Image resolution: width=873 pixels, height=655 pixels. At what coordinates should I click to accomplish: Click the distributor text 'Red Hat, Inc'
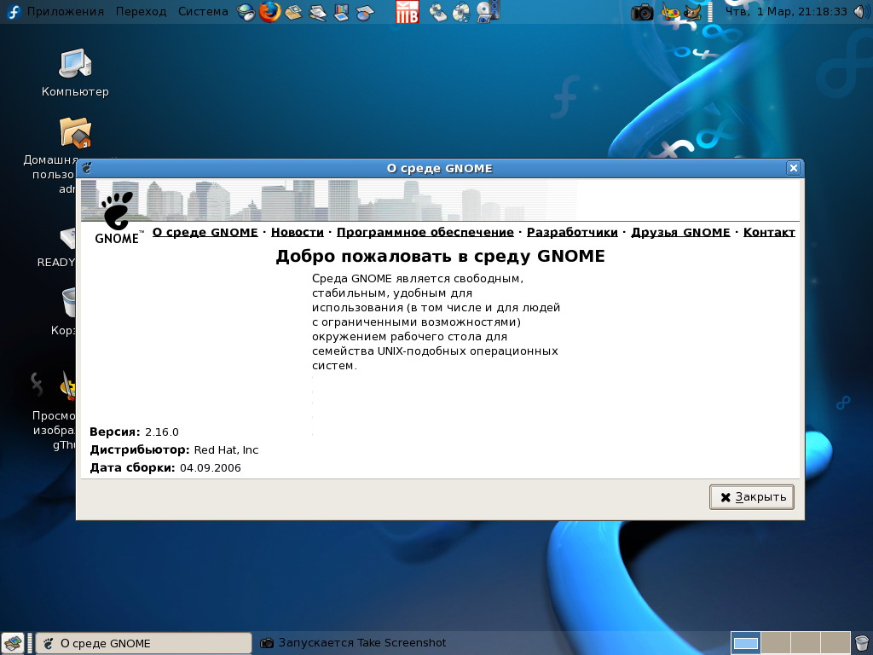(x=226, y=450)
